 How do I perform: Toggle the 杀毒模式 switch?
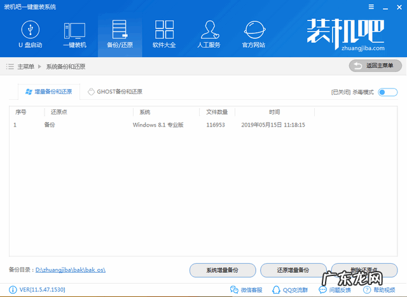point(387,92)
